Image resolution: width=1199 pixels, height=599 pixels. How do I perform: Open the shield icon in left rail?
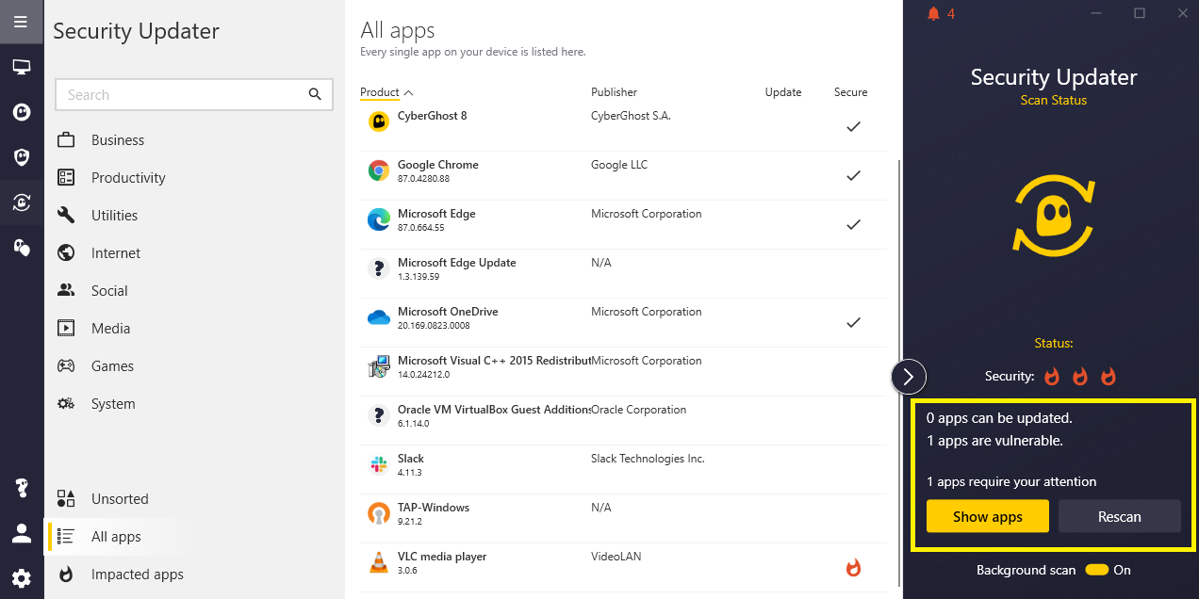click(21, 157)
